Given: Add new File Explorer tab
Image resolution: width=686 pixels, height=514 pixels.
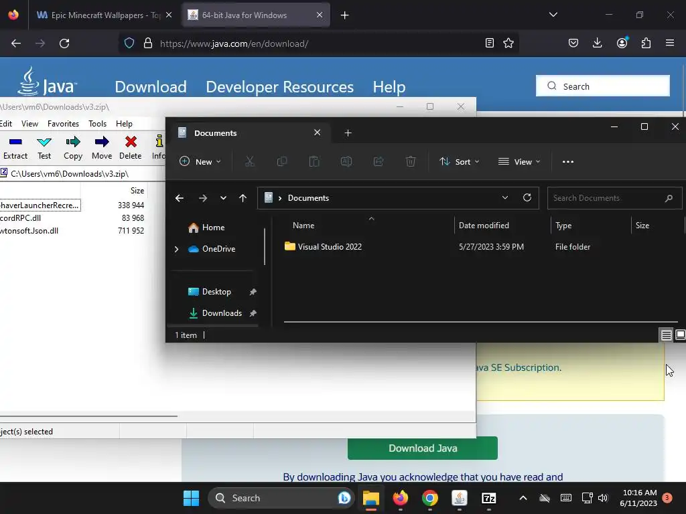Looking at the screenshot, I should (x=348, y=133).
